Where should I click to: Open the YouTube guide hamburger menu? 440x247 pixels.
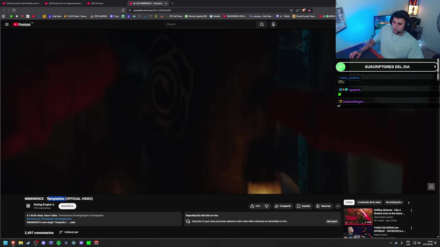point(7,24)
